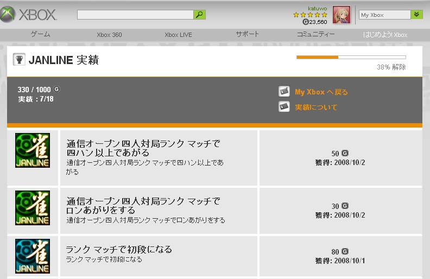
Task: Open the コミュニティー menu
Action: click(x=315, y=35)
